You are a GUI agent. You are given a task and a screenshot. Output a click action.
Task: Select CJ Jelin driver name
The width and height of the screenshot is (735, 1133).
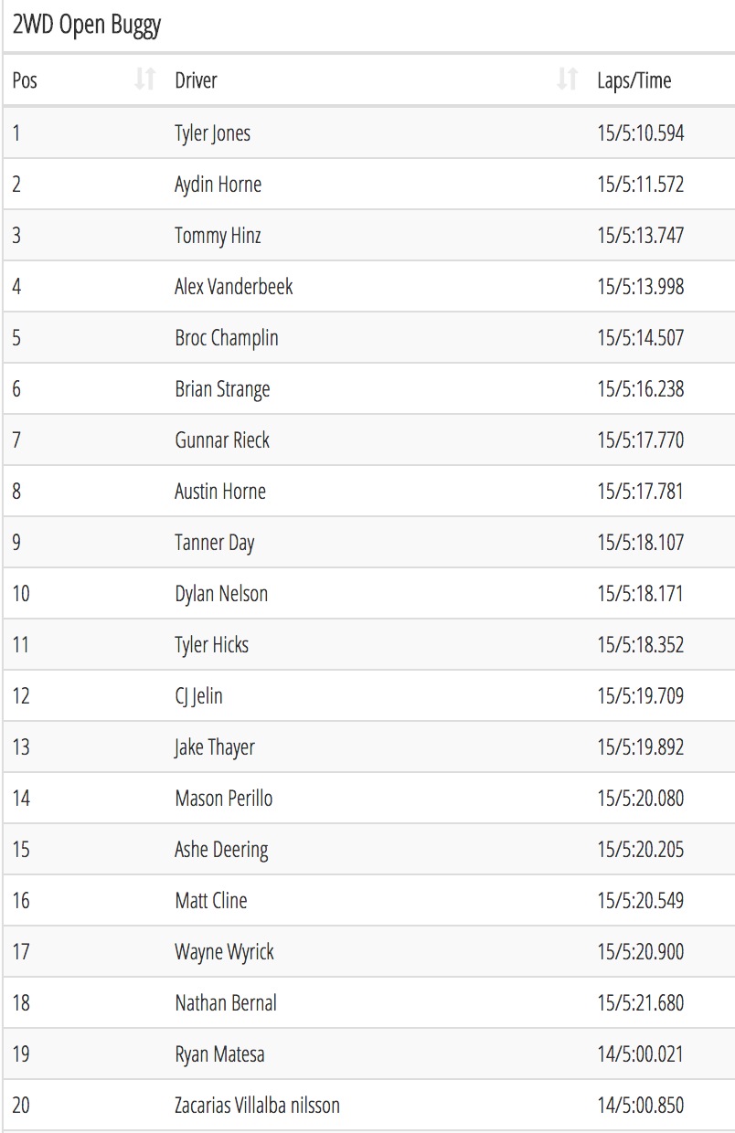click(198, 696)
